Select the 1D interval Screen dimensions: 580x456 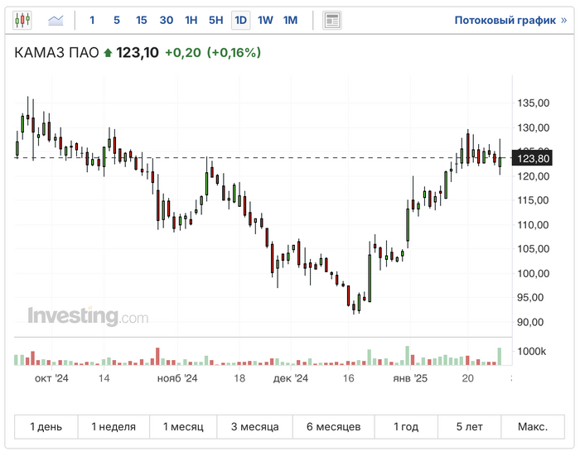coord(241,20)
